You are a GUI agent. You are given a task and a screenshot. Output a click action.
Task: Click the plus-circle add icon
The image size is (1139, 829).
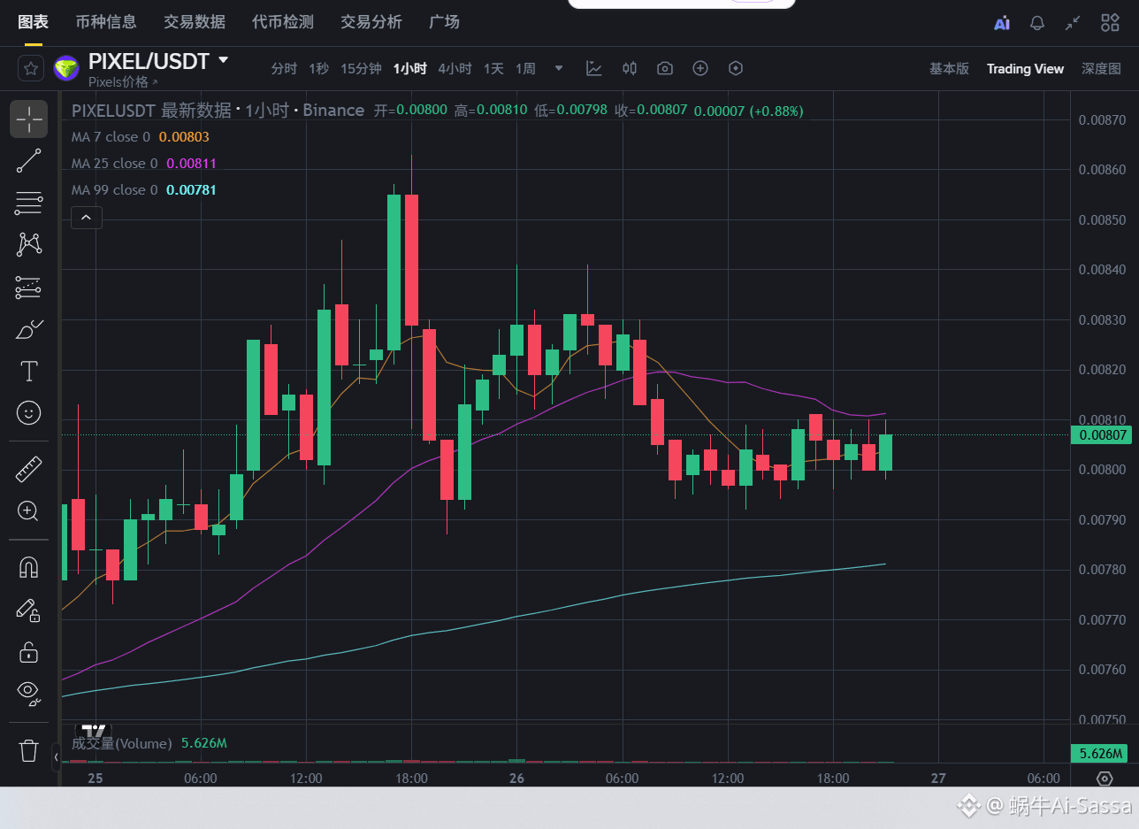700,68
